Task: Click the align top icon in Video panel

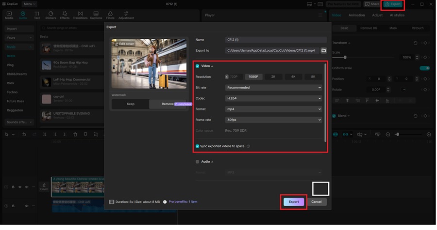Action: click(x=367, y=101)
